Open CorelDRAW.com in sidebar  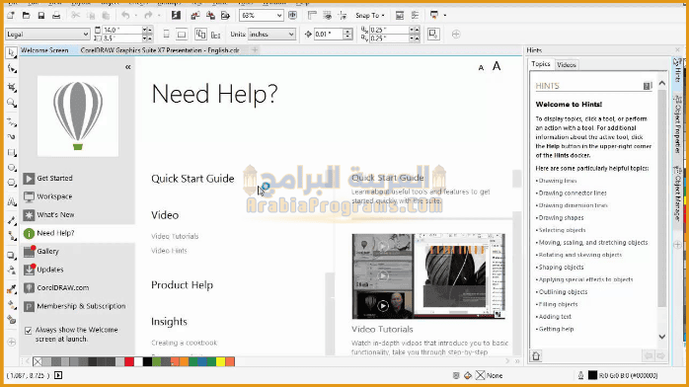[62, 287]
